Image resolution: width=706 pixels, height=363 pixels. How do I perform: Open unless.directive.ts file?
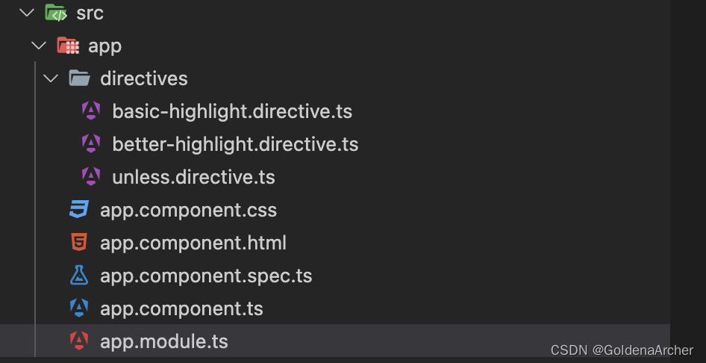pos(193,177)
